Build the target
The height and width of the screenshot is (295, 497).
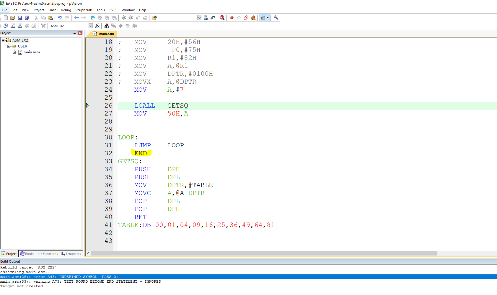(13, 26)
